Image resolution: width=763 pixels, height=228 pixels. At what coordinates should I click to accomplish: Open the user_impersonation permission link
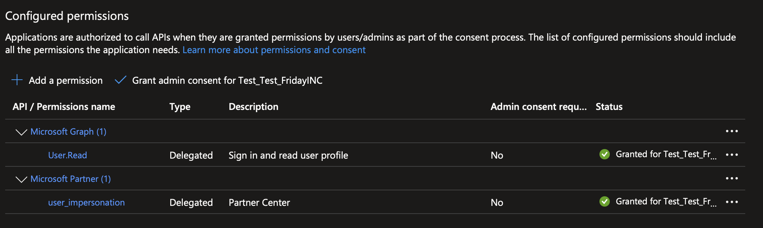click(86, 203)
